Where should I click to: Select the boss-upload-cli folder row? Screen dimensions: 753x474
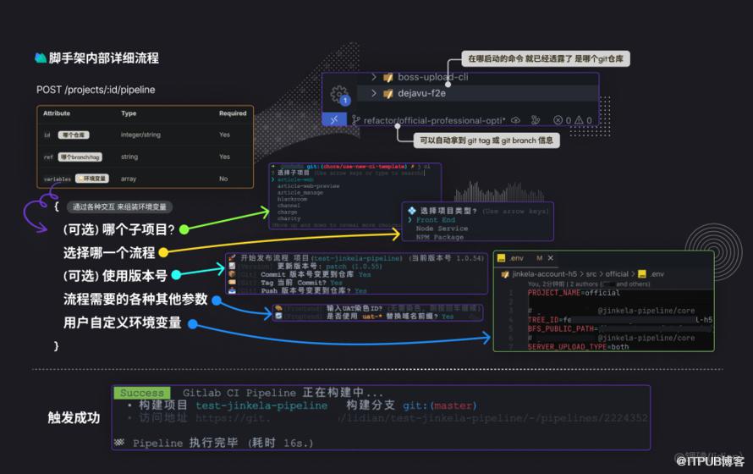coord(477,77)
